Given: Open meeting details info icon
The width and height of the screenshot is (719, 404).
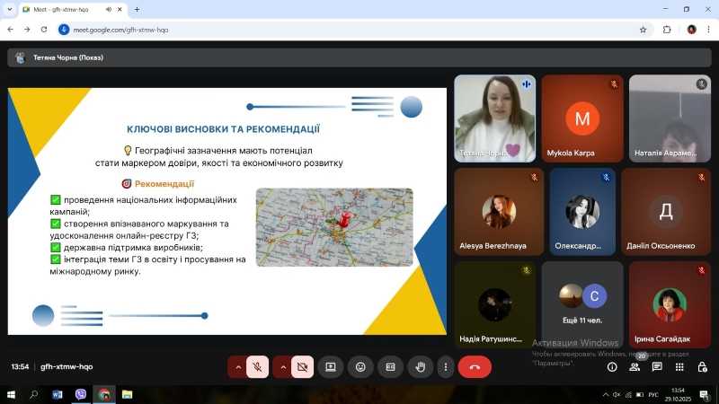Looking at the screenshot, I should [x=612, y=366].
